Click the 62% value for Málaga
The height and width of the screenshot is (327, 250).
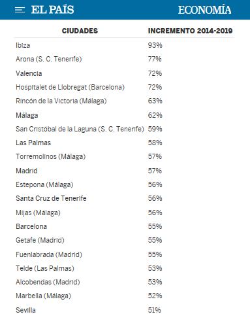(x=155, y=115)
